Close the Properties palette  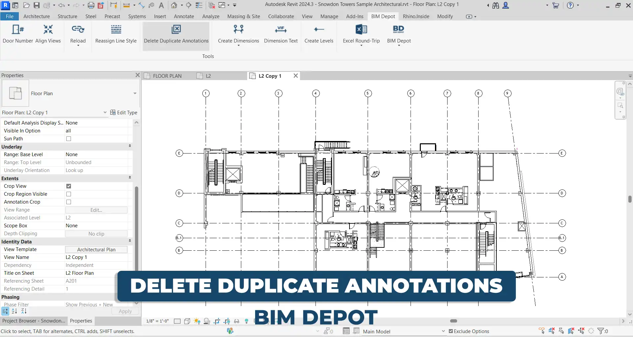coord(138,75)
